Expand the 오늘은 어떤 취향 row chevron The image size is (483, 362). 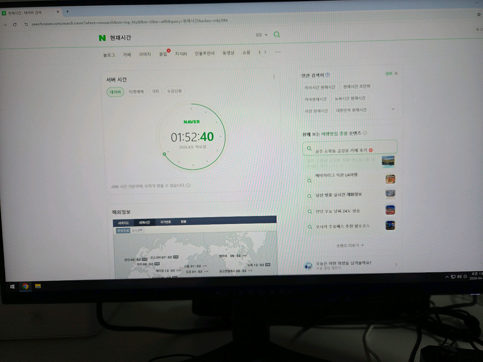(395, 265)
